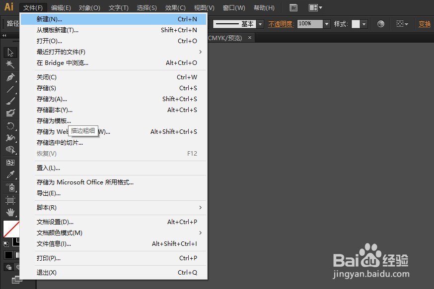Image resolution: width=434 pixels, height=289 pixels.
Task: Select the Mesh tool
Action: click(10, 163)
